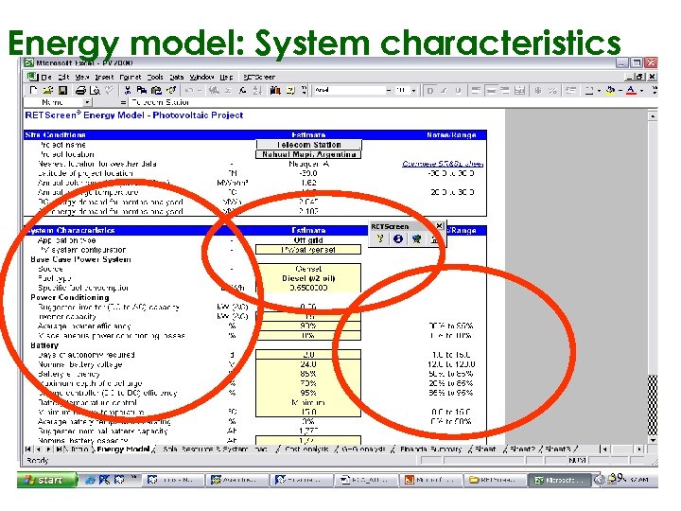Screen dimensions: 681x511
Task: Switch to RETScreen folder taskbar button
Action: 494,480
